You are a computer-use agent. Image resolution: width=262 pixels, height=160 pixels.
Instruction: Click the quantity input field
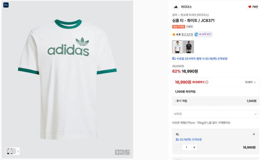pyautogui.click(x=186, y=147)
